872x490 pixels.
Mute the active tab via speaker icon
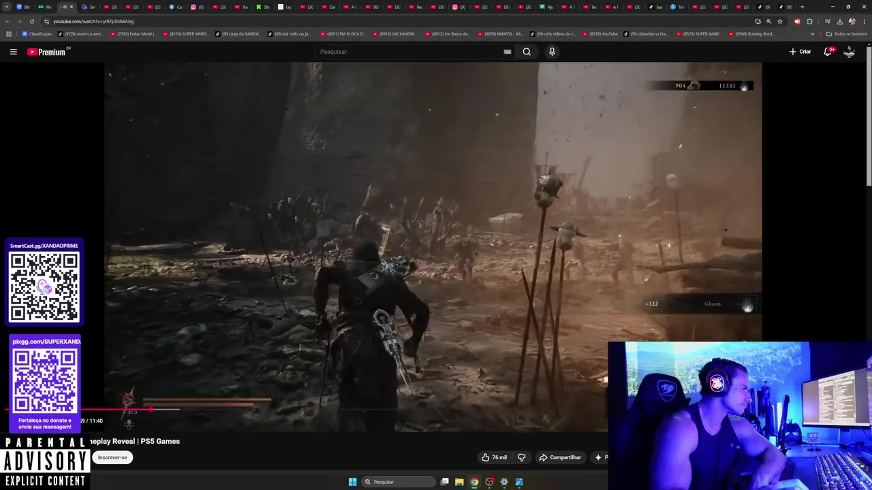coord(65,7)
